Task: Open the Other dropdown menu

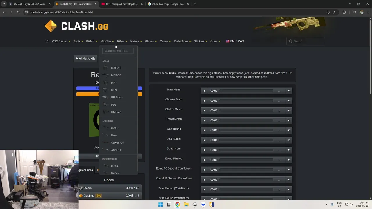Action: point(215,41)
